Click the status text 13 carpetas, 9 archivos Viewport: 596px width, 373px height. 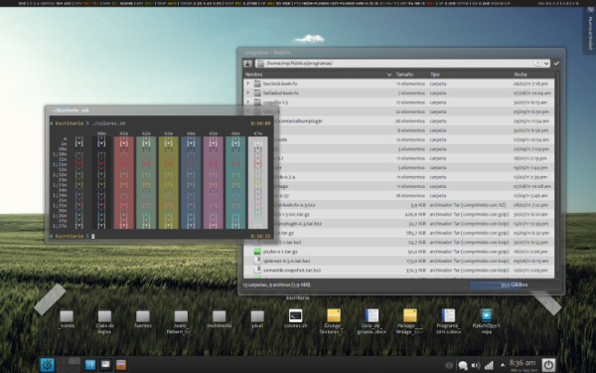point(276,284)
